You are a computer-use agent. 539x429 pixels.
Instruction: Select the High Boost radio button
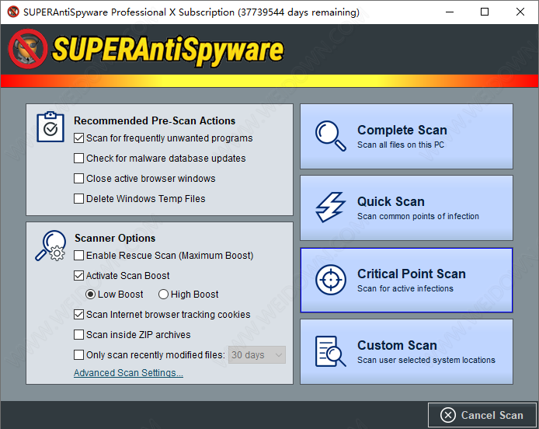click(x=163, y=295)
